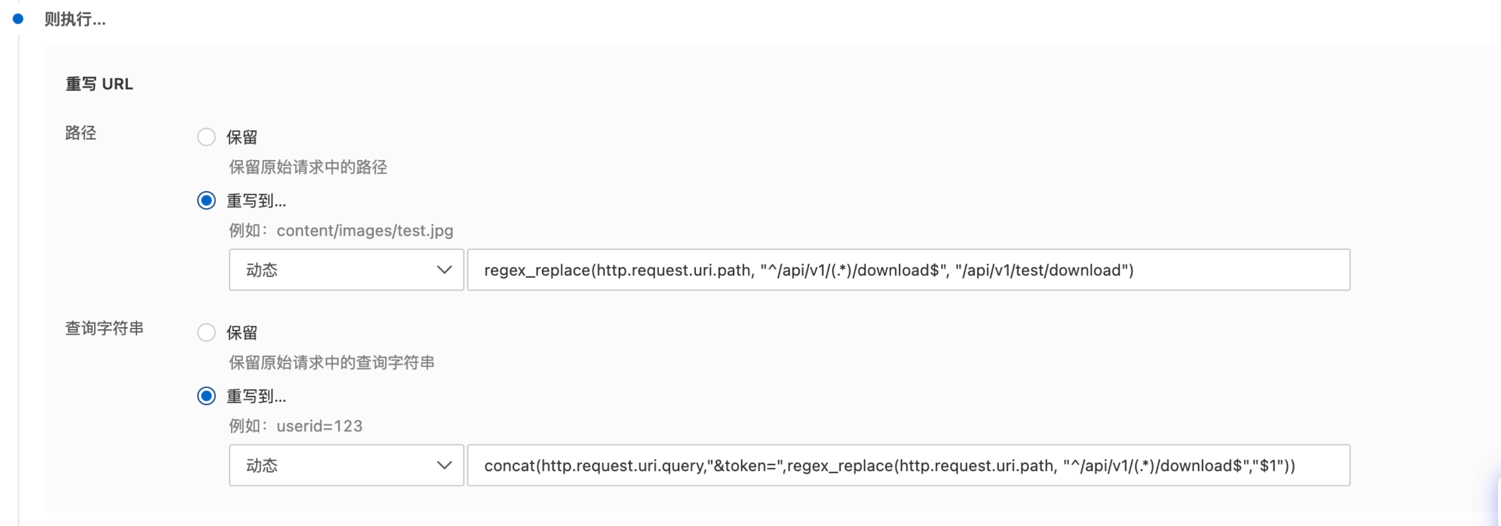Open the 动态 dropdown for query string rewrite
Screen dimensions: 1501x526
(346, 466)
